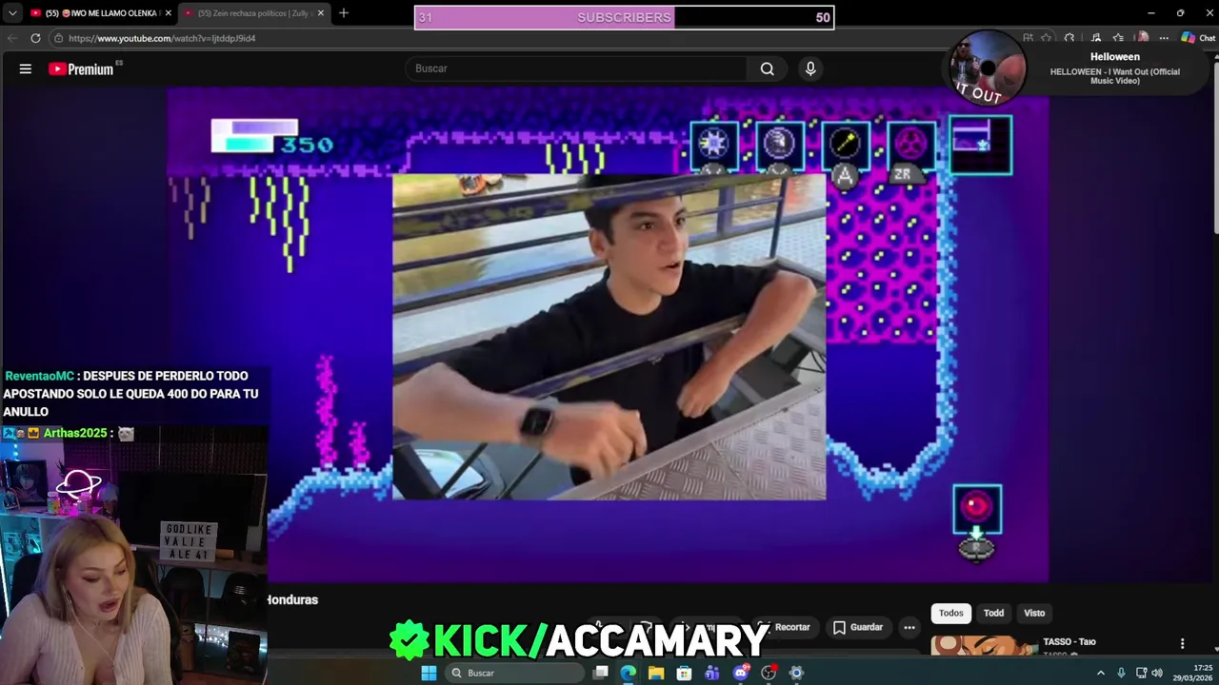This screenshot has height=685, width=1219.
Task: Open more actions ellipsis under the video
Action: (x=909, y=628)
